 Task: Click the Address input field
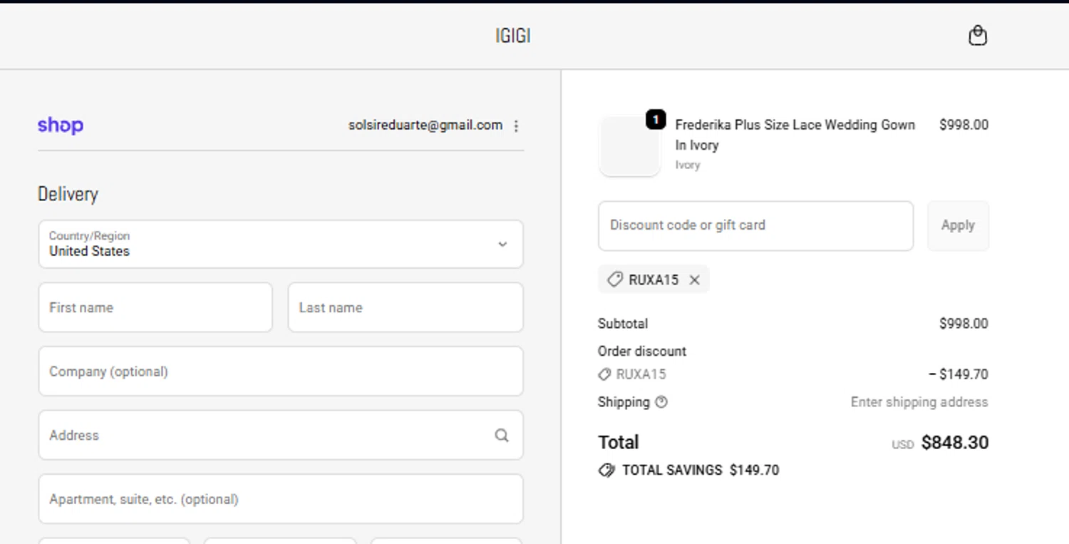[281, 435]
